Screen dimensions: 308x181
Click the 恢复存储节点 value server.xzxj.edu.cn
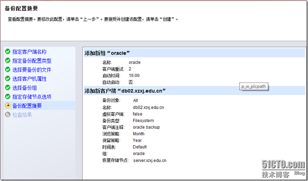coord(150,160)
